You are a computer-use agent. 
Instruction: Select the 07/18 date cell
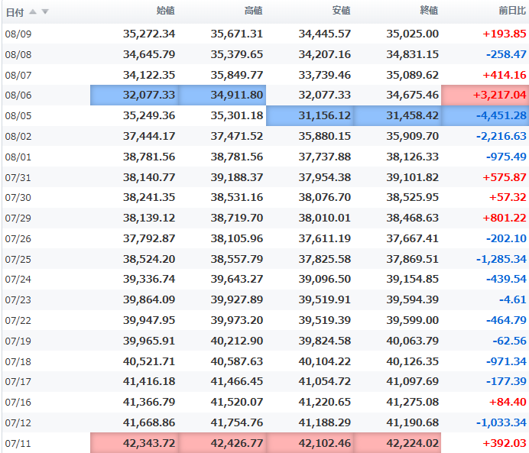[18, 362]
